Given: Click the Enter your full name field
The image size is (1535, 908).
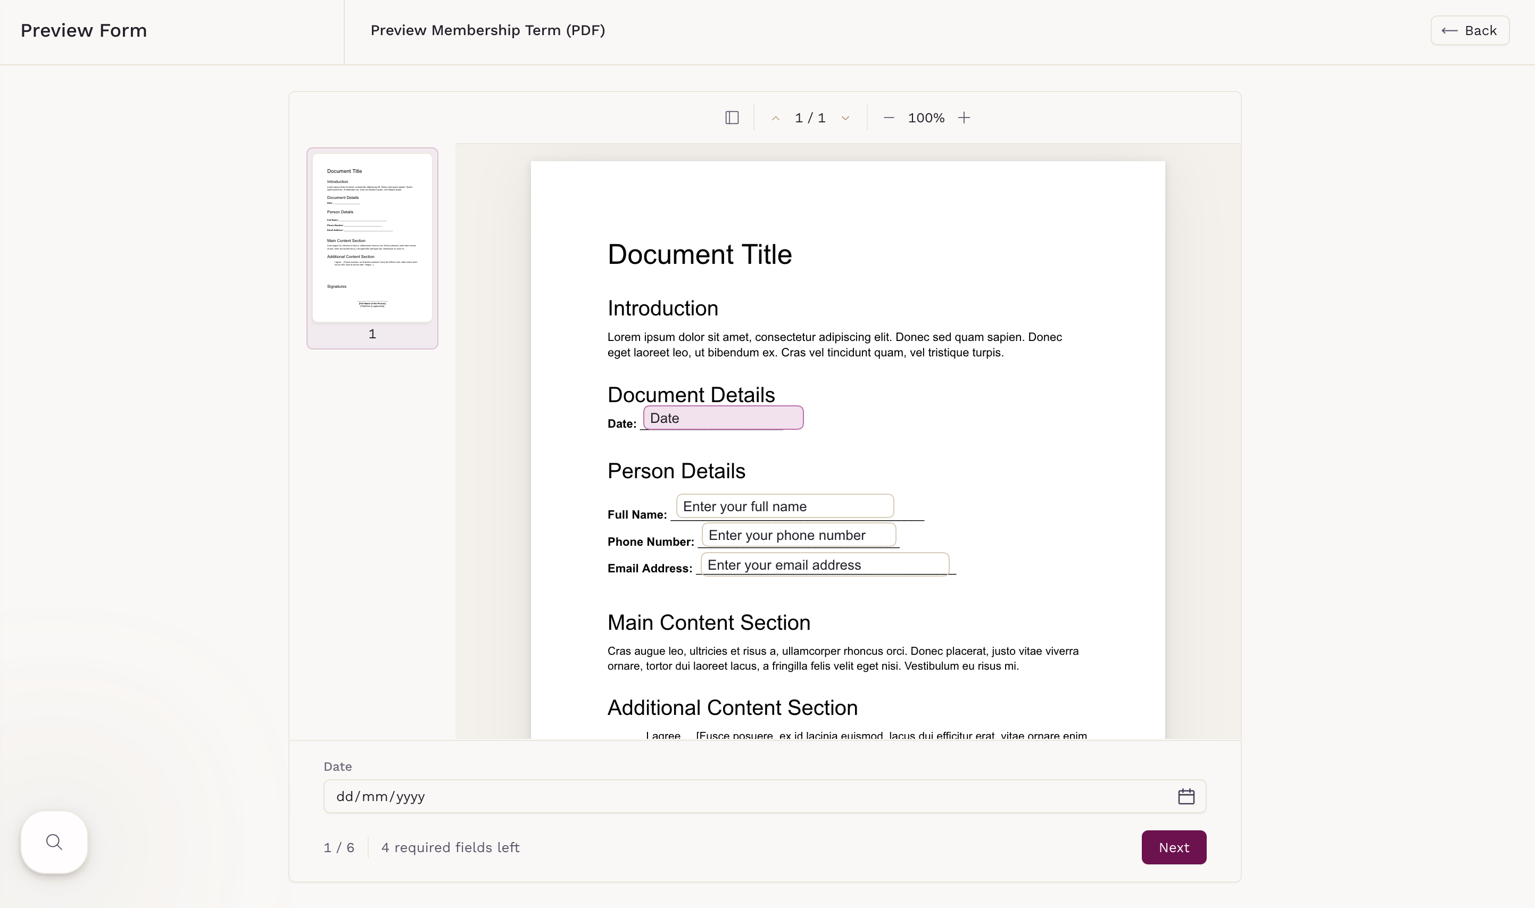Looking at the screenshot, I should click(784, 506).
